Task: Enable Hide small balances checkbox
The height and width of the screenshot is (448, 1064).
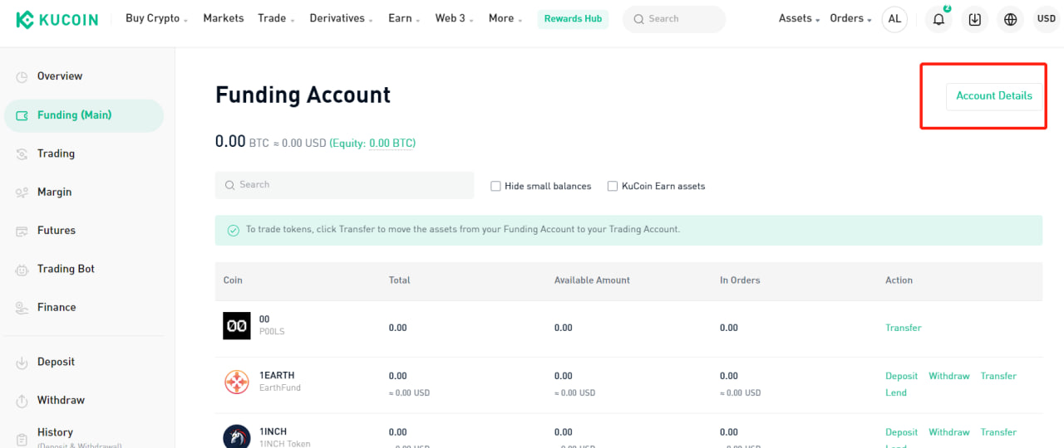Action: pos(496,186)
